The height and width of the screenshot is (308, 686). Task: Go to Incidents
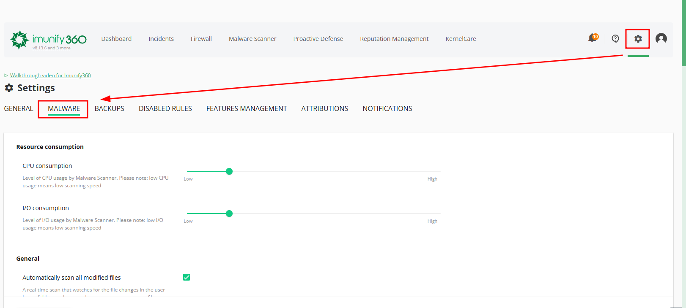(161, 39)
